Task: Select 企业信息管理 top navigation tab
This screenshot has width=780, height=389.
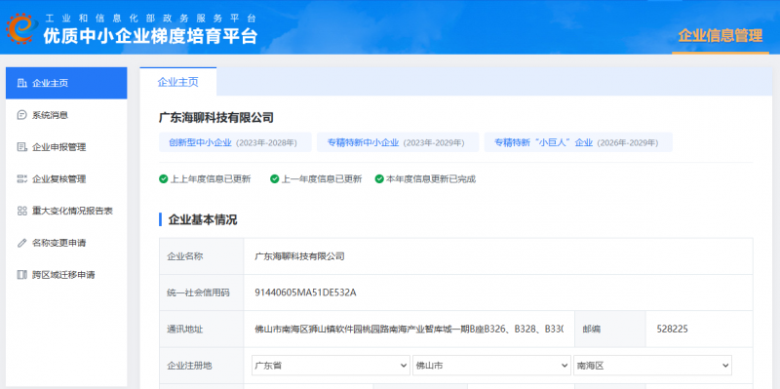Action: click(x=721, y=36)
